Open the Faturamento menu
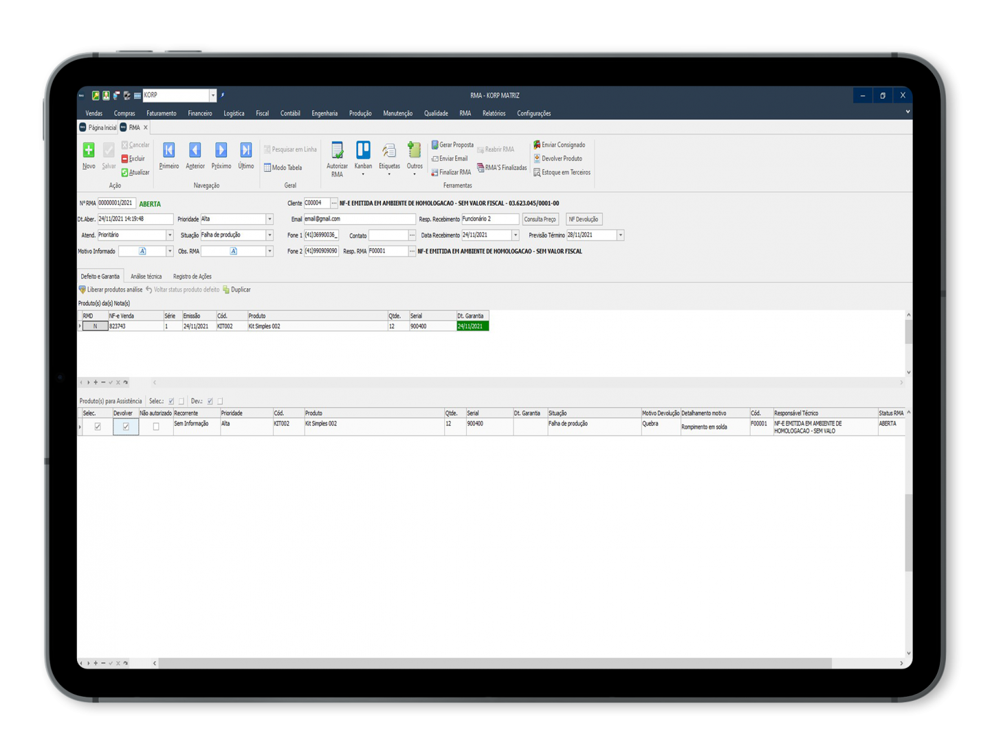Screen dimensions: 990x738 pyautogui.click(x=162, y=113)
